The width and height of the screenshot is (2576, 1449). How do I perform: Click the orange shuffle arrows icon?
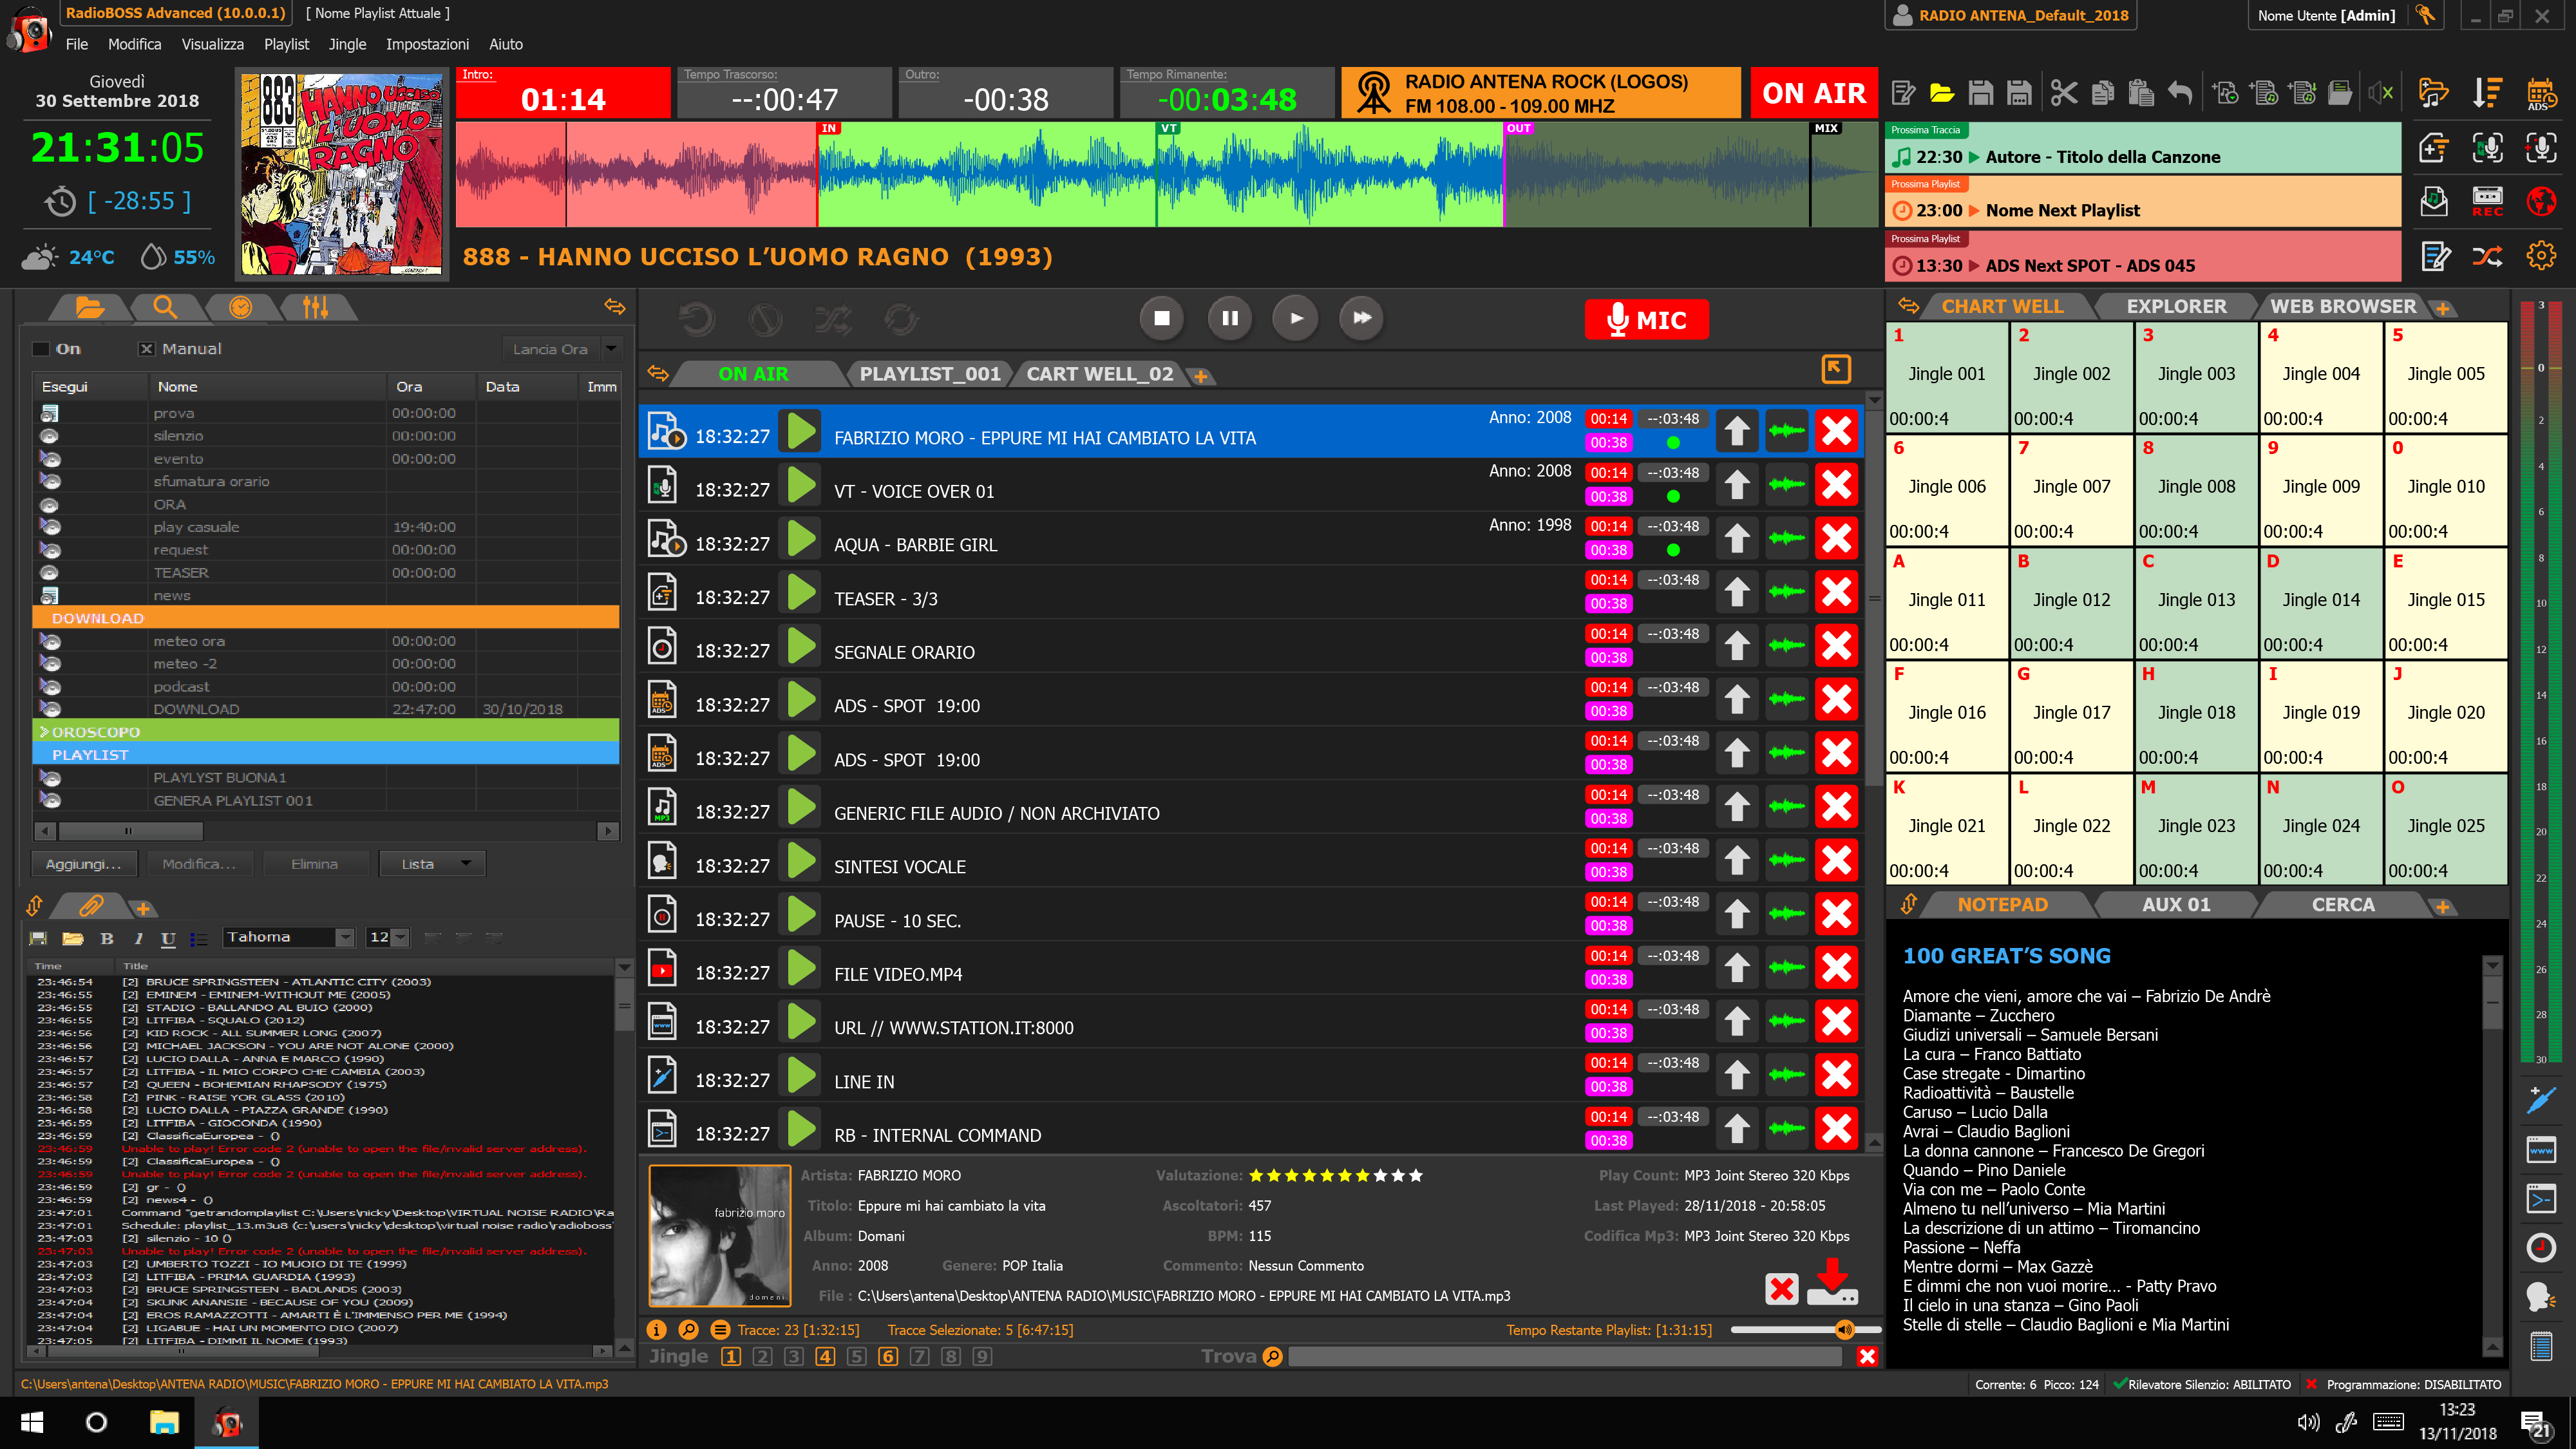point(2487,256)
